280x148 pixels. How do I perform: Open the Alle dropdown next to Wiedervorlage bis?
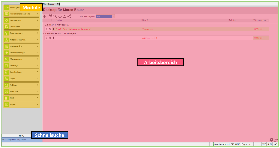pos(113,16)
